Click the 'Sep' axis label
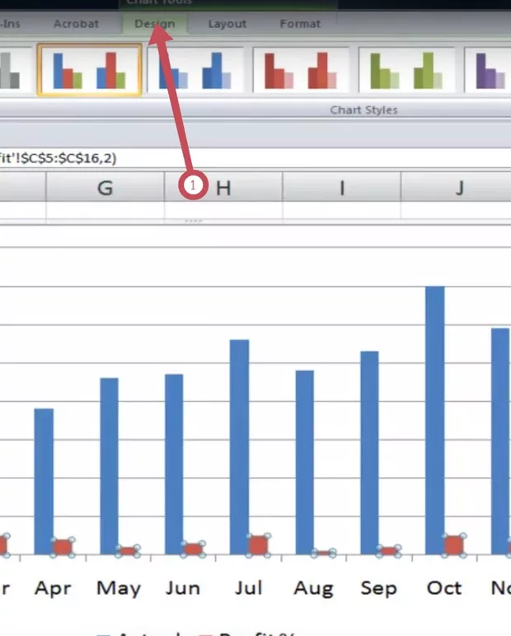Screen dimensions: 511x636 [x=378, y=588]
